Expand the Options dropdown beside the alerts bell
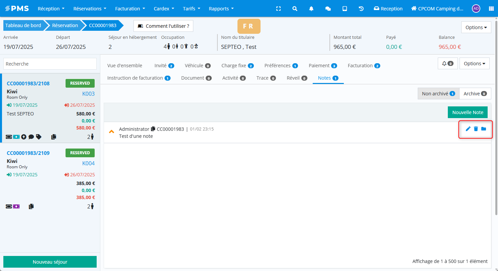The image size is (498, 271). coord(474,63)
